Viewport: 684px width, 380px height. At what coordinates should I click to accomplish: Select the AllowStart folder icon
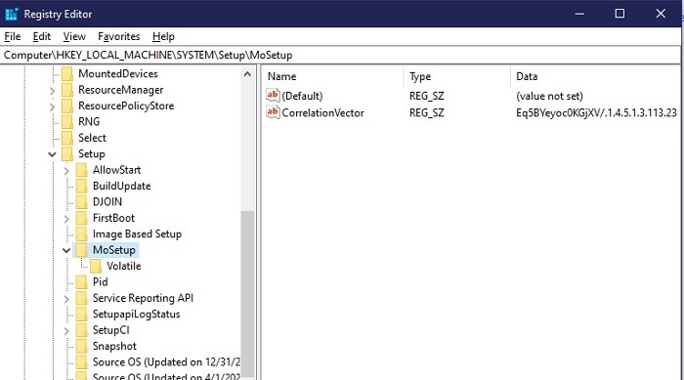[x=81, y=170]
